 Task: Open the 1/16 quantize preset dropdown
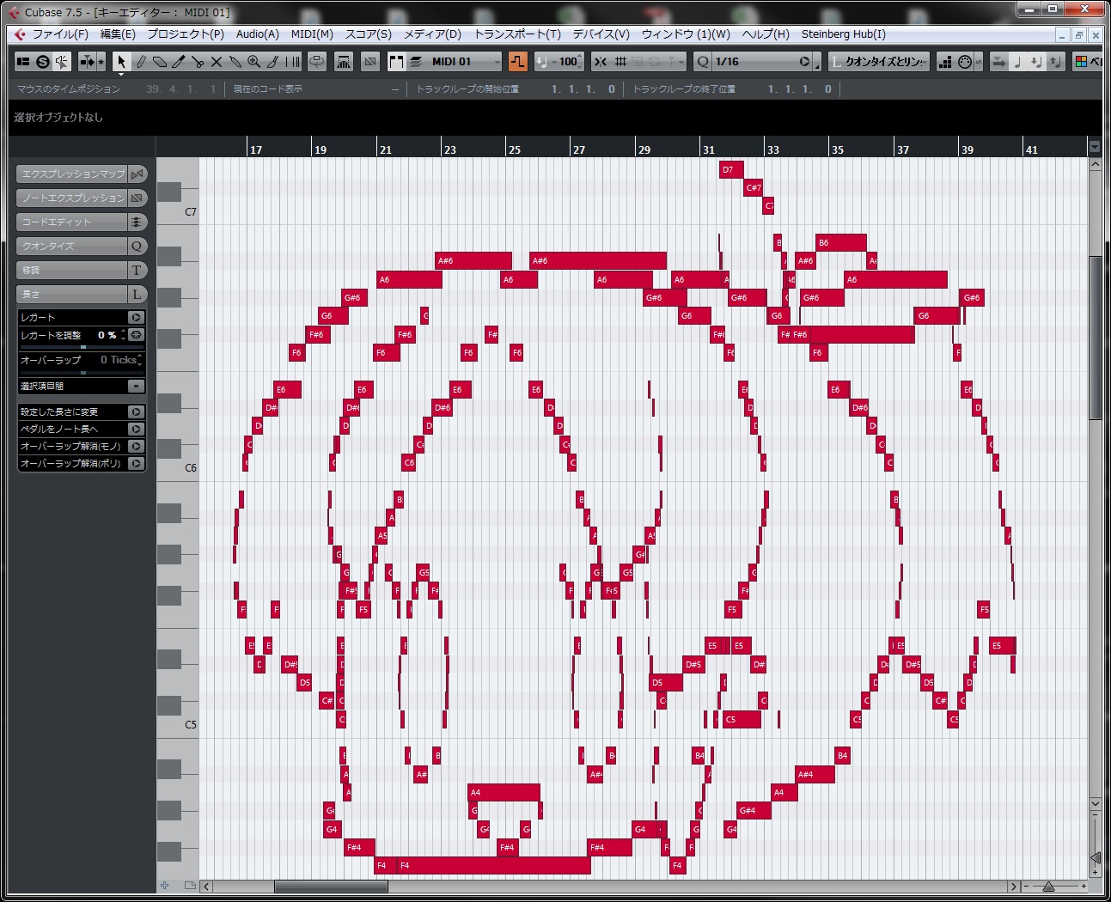point(804,62)
